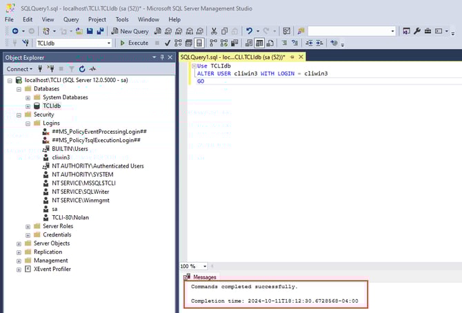The height and width of the screenshot is (313, 462).
Task: Click the Undo arrow in toolbar
Action: tap(250, 31)
